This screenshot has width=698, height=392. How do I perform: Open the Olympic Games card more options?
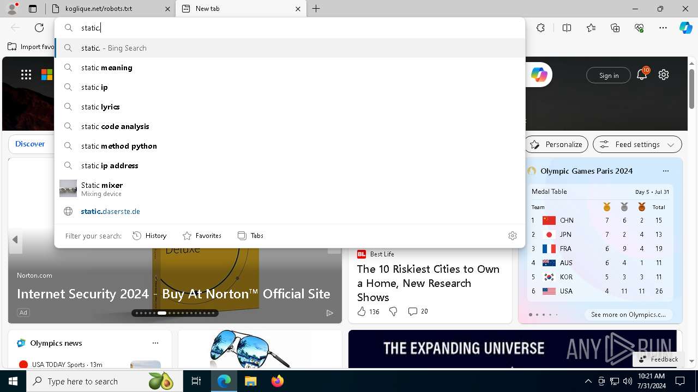tap(666, 171)
